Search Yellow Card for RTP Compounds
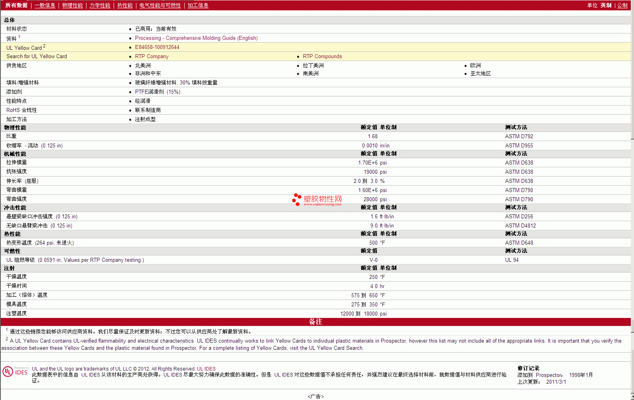 tap(323, 56)
